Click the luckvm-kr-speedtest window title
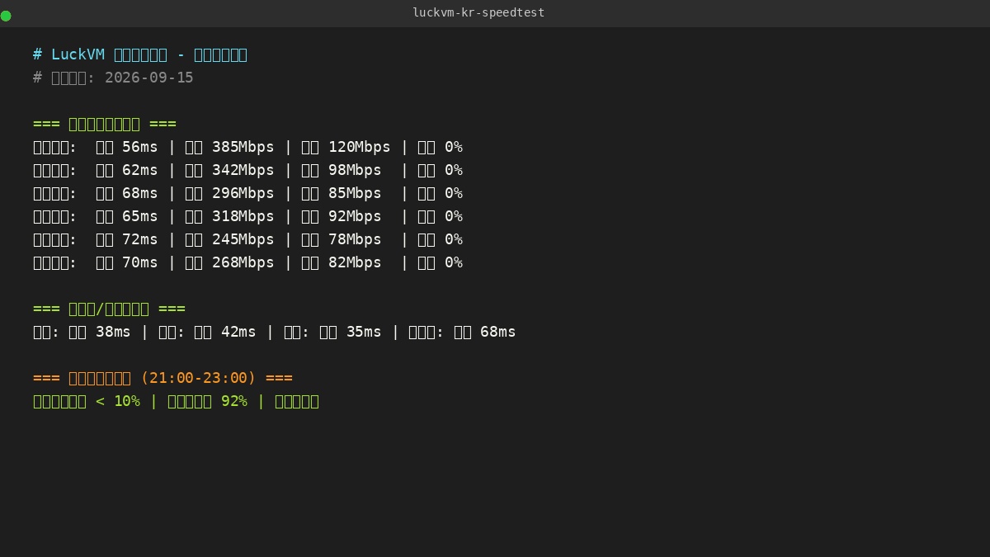This screenshot has height=557, width=990. pyautogui.click(x=478, y=12)
